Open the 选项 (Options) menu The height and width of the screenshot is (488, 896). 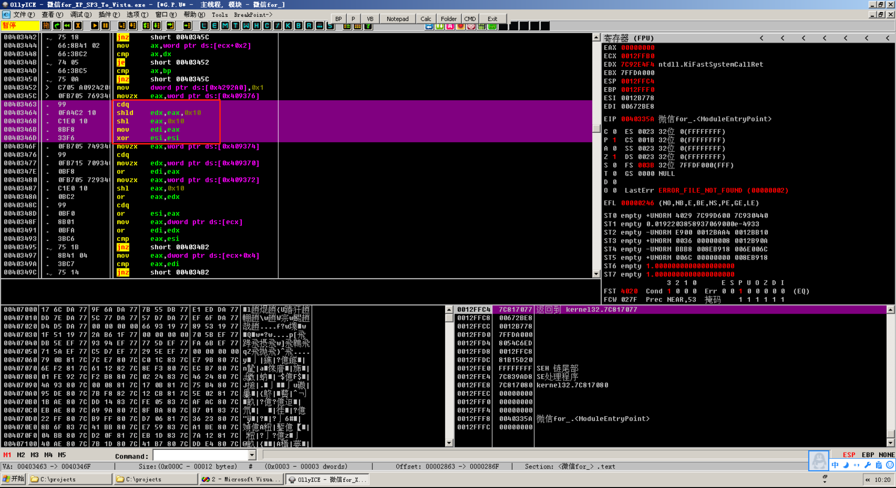(138, 14)
